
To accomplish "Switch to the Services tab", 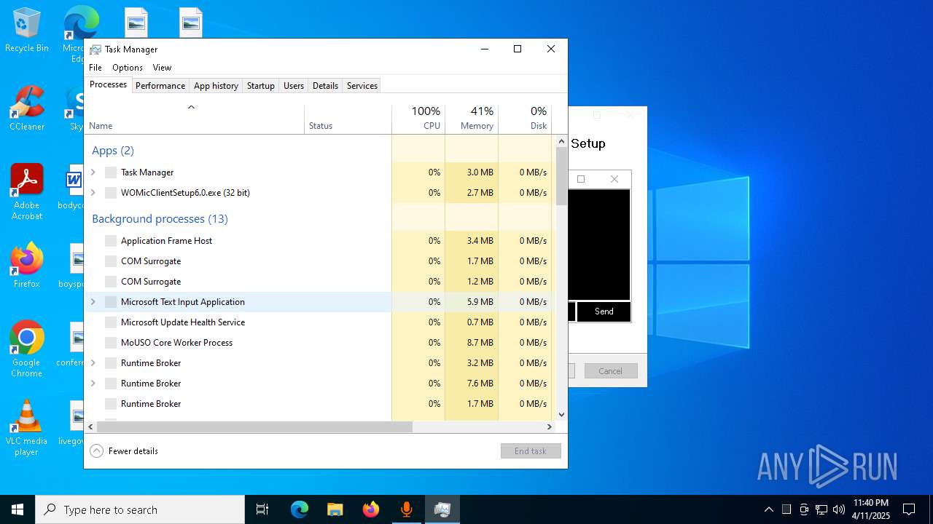I will pos(362,86).
